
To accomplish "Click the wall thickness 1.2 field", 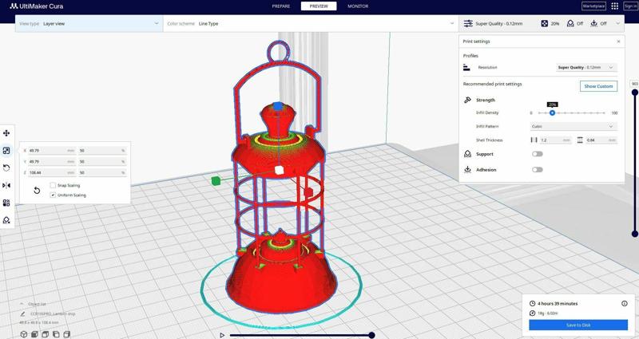I will [x=556, y=140].
